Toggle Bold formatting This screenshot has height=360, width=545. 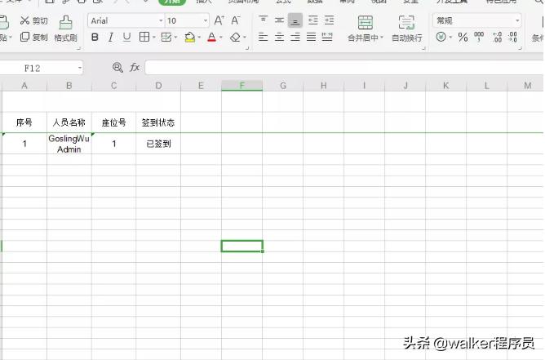95,38
